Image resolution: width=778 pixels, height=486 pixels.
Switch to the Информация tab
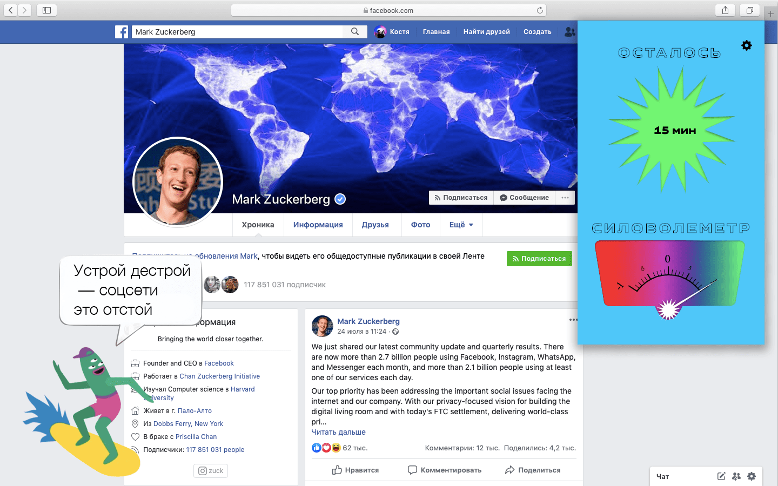pos(318,225)
